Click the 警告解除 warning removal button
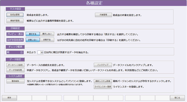Screen dimensions: 187x102 click(x=15, y=81)
